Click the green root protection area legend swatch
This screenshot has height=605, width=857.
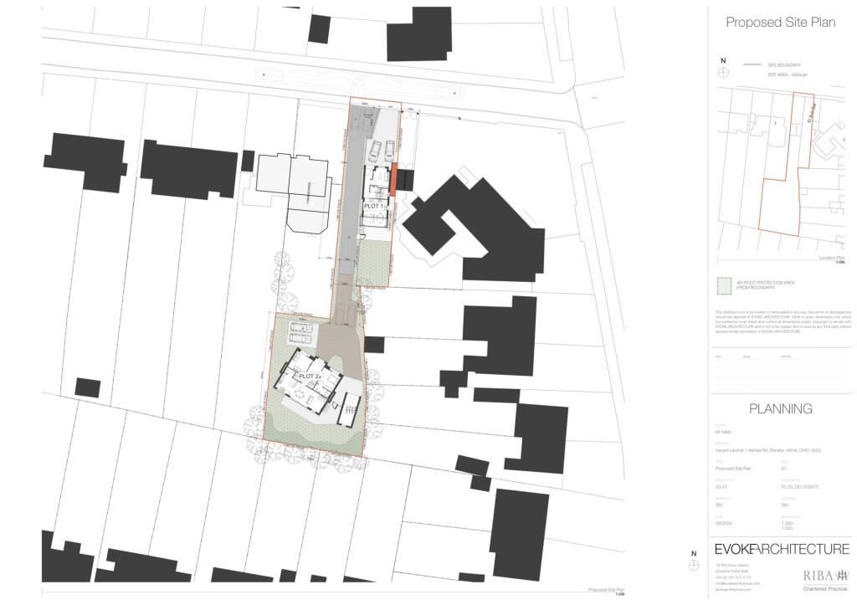721,285
